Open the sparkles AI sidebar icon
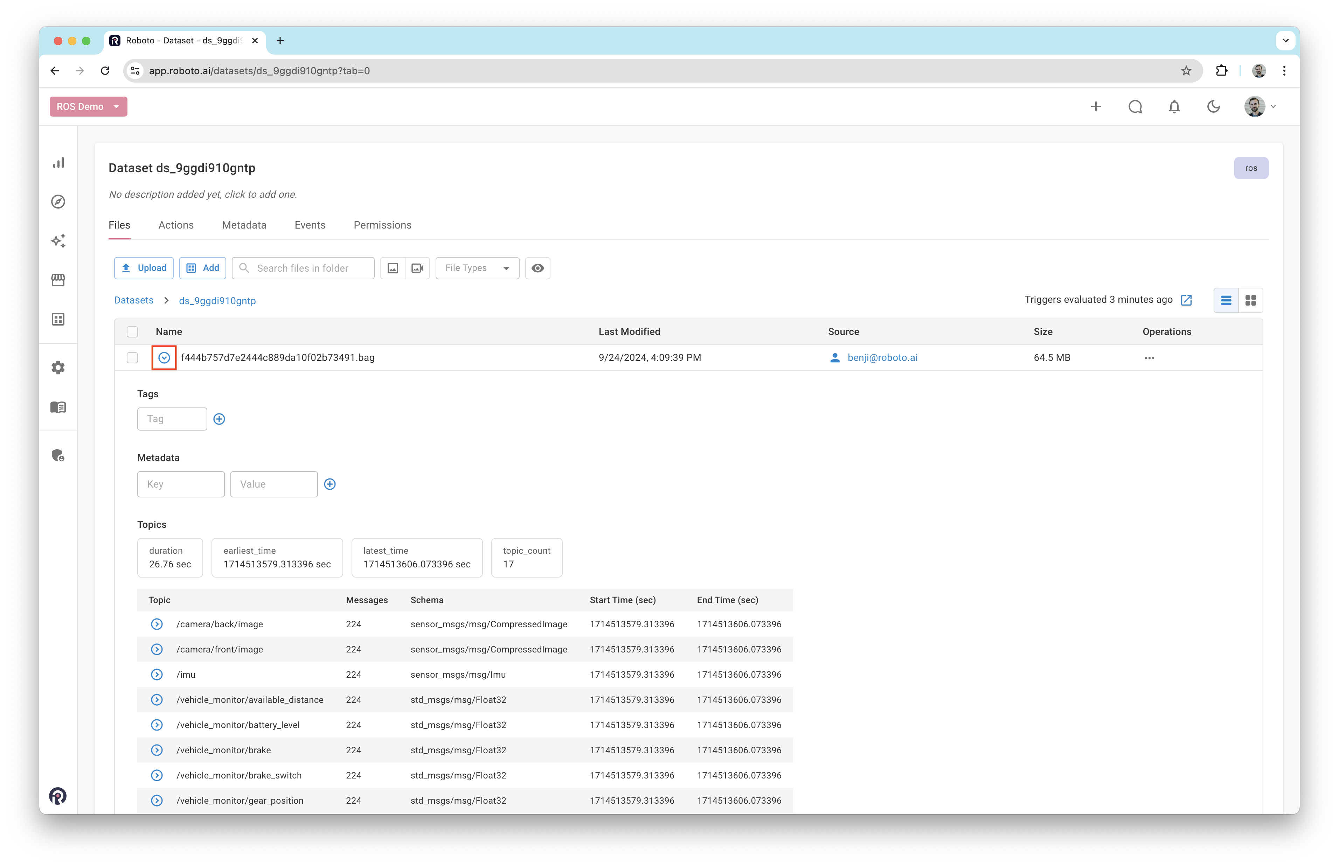Screen dimensions: 1339x866 point(58,241)
